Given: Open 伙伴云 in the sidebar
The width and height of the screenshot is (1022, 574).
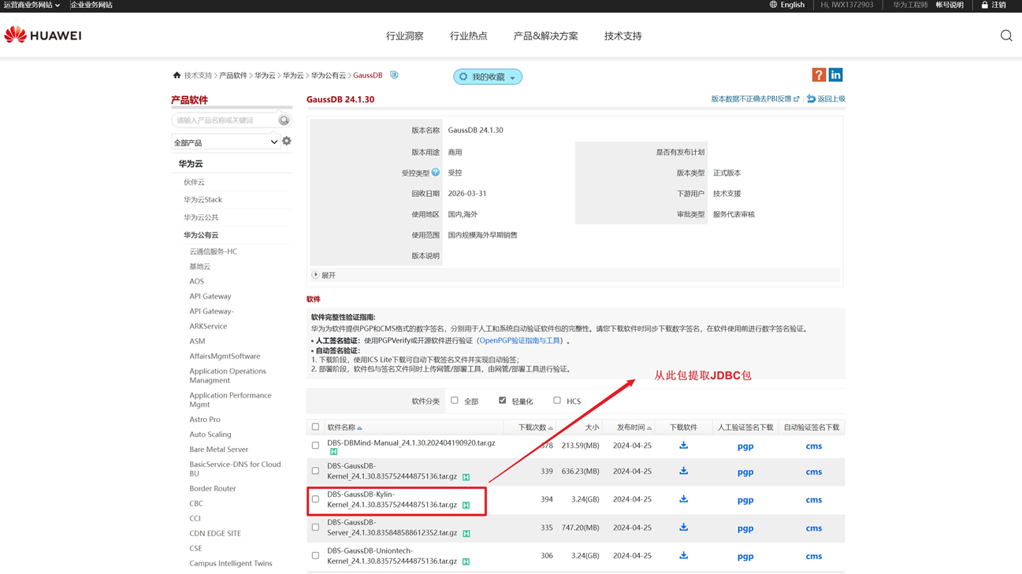Looking at the screenshot, I should point(194,182).
